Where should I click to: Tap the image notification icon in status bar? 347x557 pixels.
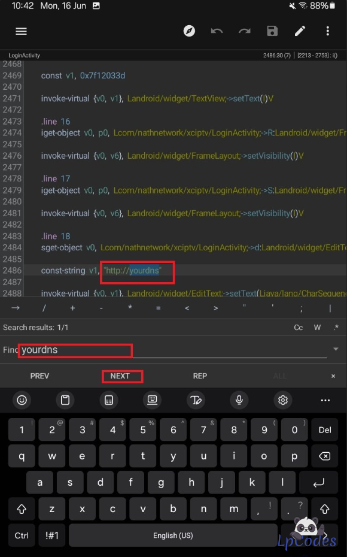coord(96,5)
